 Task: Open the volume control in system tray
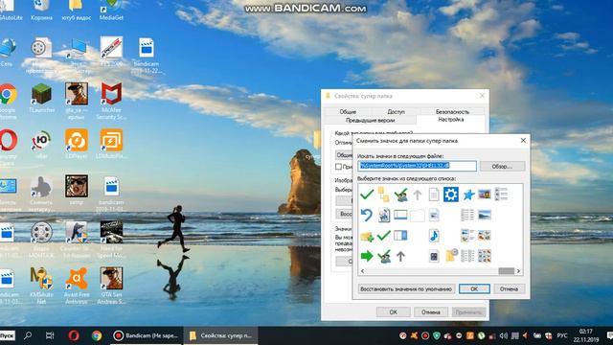coord(504,335)
